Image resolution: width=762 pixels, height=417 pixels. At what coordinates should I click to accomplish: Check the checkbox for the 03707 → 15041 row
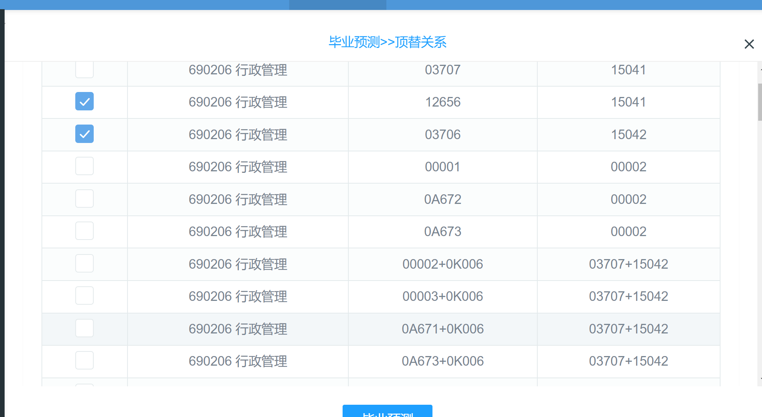[84, 69]
